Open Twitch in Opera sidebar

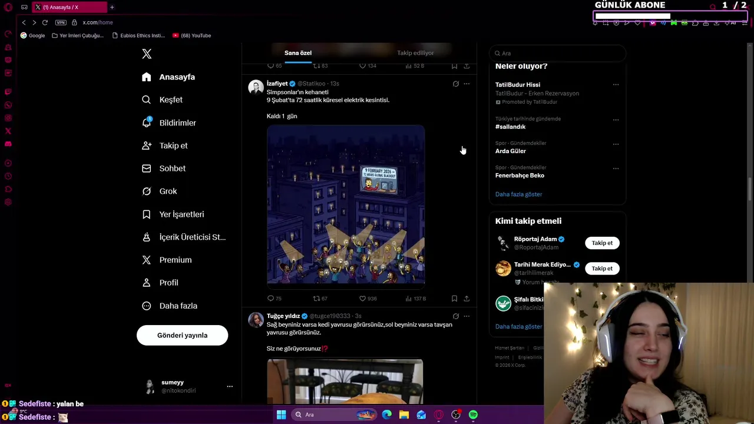tap(8, 92)
